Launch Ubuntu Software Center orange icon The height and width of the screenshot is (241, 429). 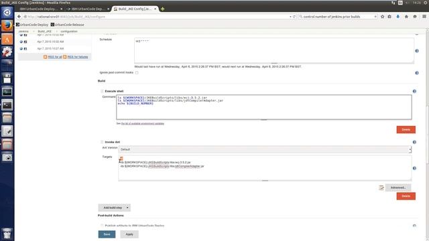coord(7,39)
